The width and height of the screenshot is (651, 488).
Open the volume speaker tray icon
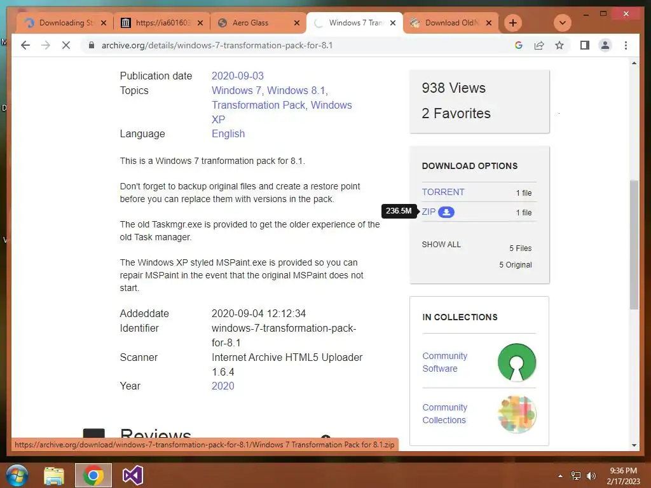(x=591, y=476)
